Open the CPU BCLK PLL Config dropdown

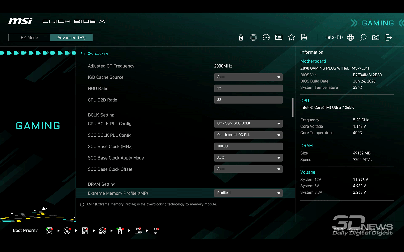(248, 124)
